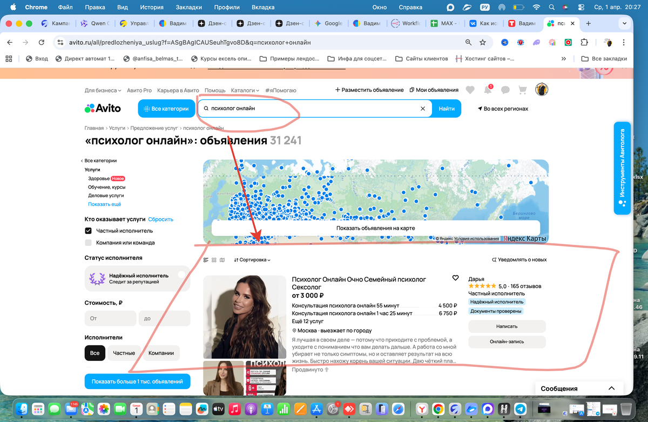The height and width of the screenshot is (422, 648).
Task: Switch results to map view icon
Action: point(222,260)
